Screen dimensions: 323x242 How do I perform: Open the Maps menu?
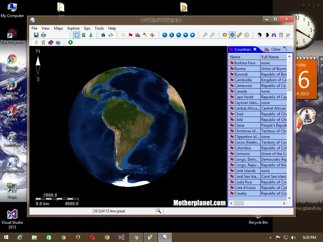58,28
